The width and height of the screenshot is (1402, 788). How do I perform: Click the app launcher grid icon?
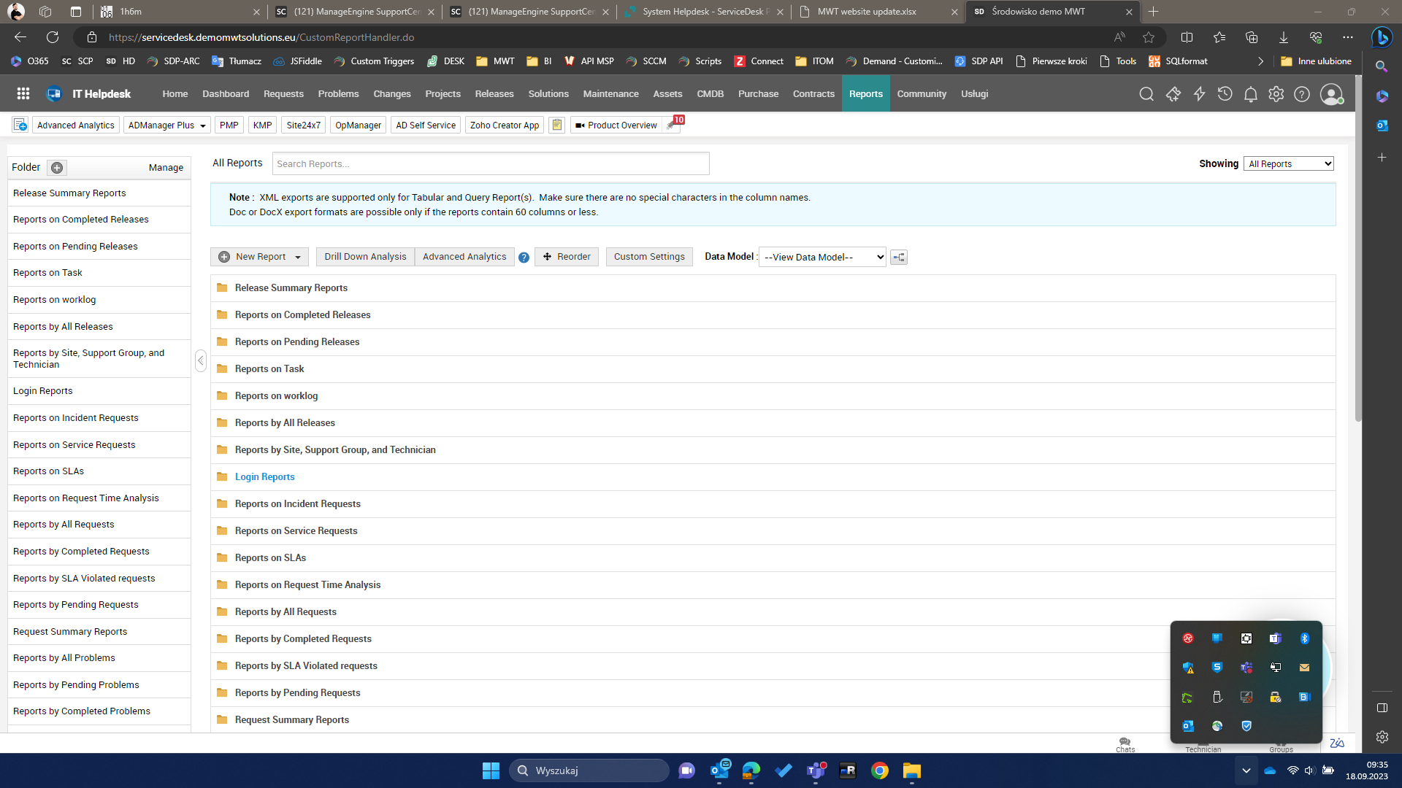pos(23,94)
